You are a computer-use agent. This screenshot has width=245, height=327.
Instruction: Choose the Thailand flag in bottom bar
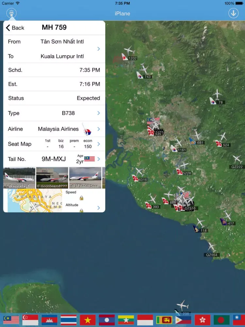(69, 320)
